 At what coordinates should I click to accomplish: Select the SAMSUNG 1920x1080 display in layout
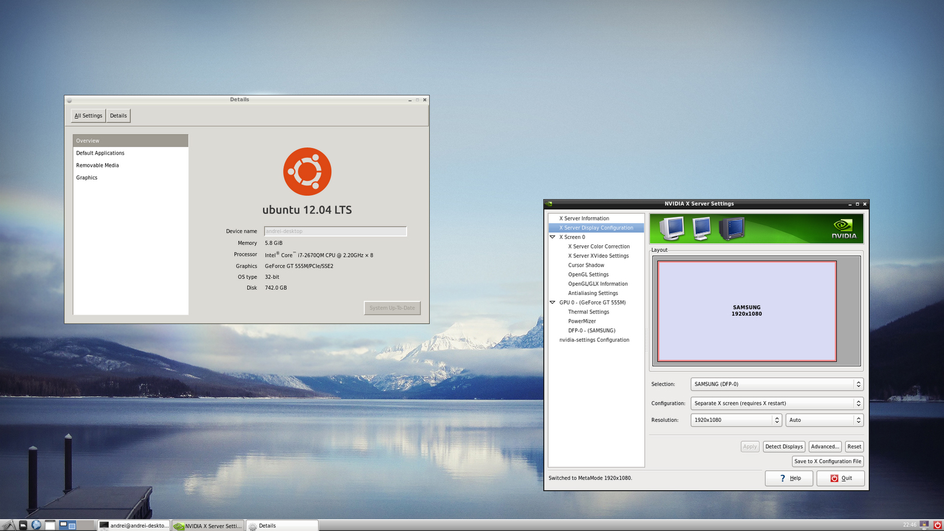747,311
